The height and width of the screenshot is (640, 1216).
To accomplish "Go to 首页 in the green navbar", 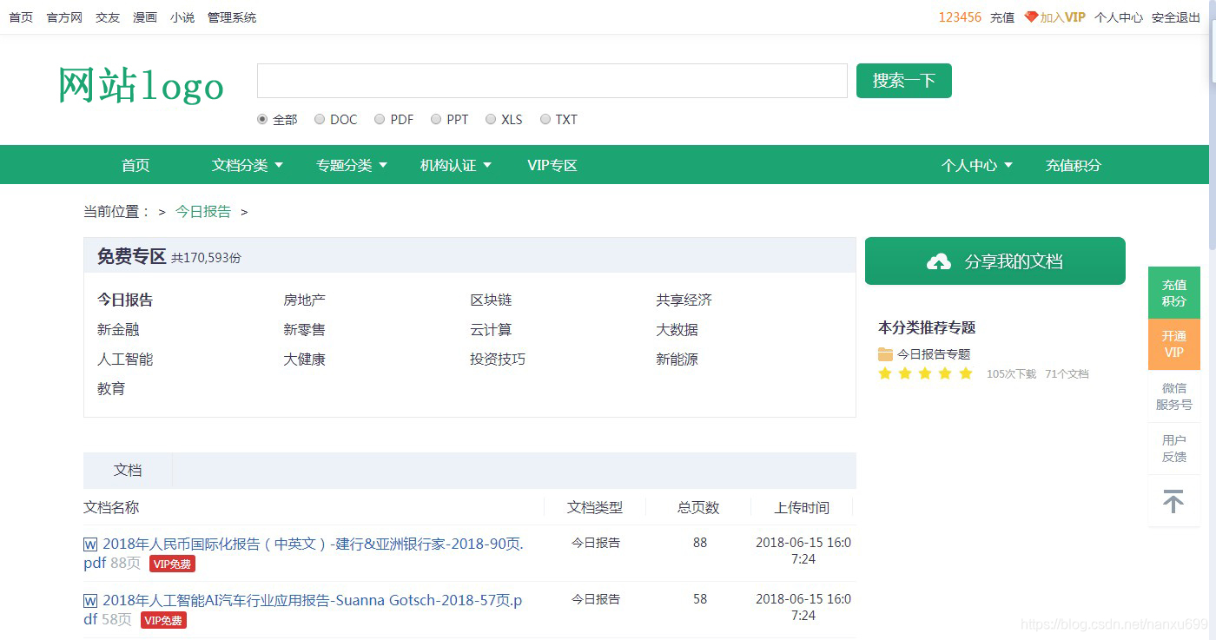I will [135, 165].
